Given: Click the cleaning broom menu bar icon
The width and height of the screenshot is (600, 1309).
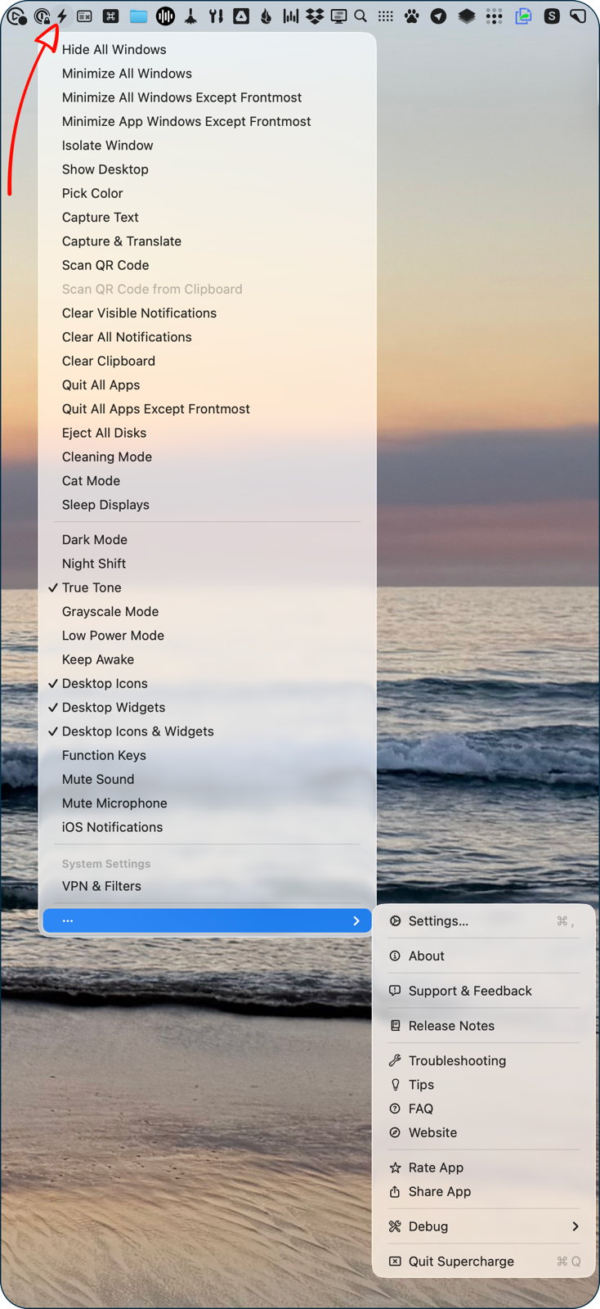Looking at the screenshot, I should [190, 16].
